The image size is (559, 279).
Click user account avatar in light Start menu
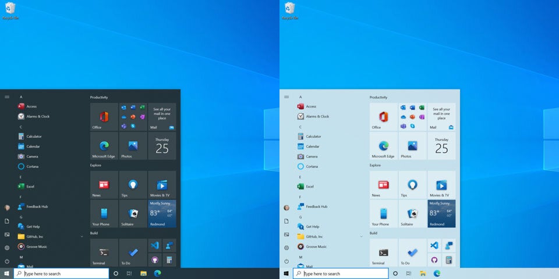[x=286, y=208]
